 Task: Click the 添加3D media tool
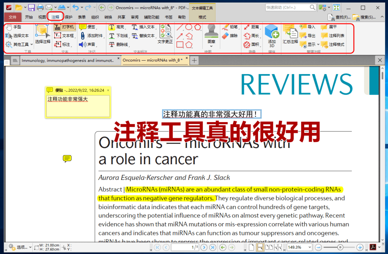pyautogui.click(x=272, y=36)
